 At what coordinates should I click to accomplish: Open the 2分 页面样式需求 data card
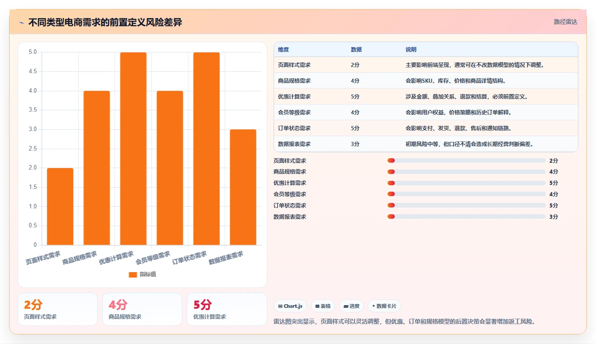57,309
